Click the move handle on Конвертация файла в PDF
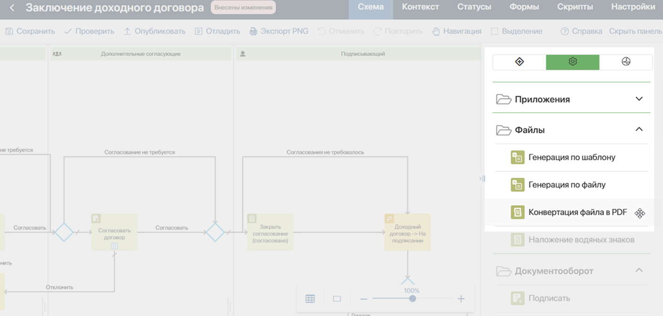Viewport: 663px width, 316px height. [x=640, y=213]
